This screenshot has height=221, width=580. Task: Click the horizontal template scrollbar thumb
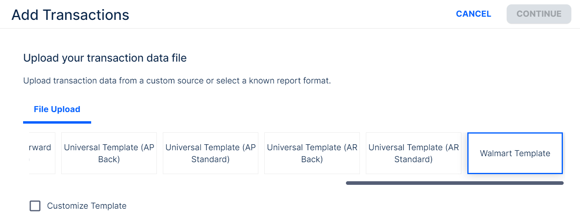click(x=455, y=183)
